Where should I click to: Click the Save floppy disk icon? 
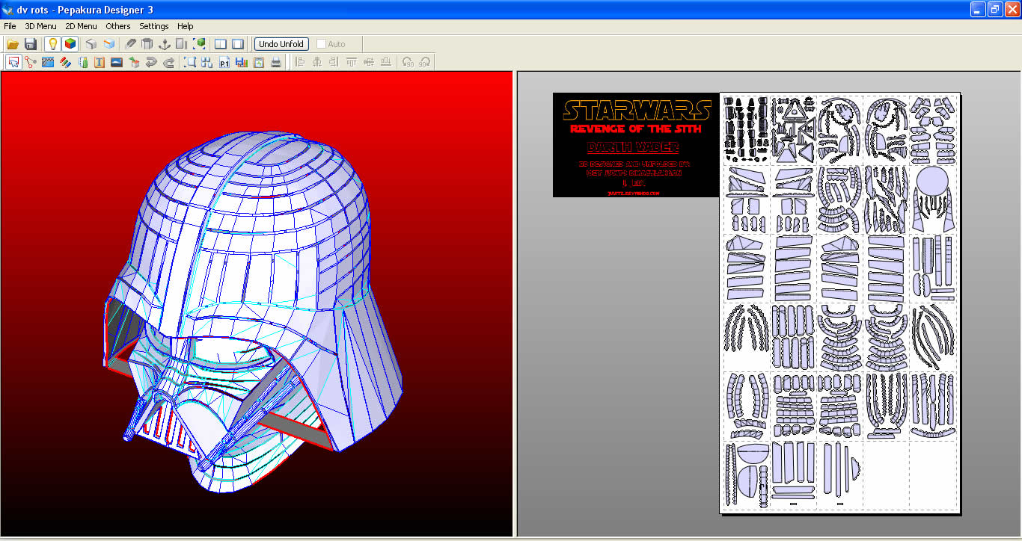(x=31, y=44)
